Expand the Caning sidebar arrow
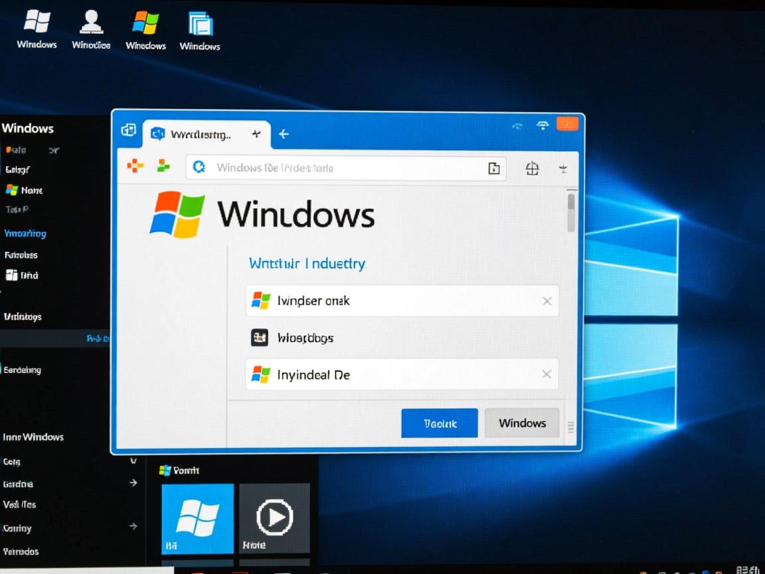The image size is (765, 574). (x=133, y=527)
